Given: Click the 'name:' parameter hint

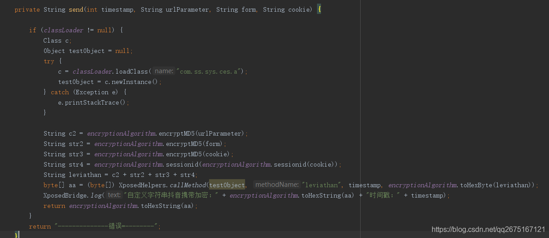Looking at the screenshot, I should point(164,71).
